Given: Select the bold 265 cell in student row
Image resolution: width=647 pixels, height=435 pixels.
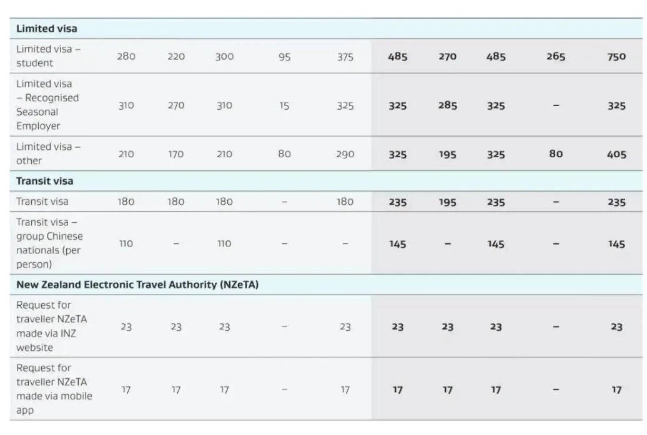Looking at the screenshot, I should point(555,57).
